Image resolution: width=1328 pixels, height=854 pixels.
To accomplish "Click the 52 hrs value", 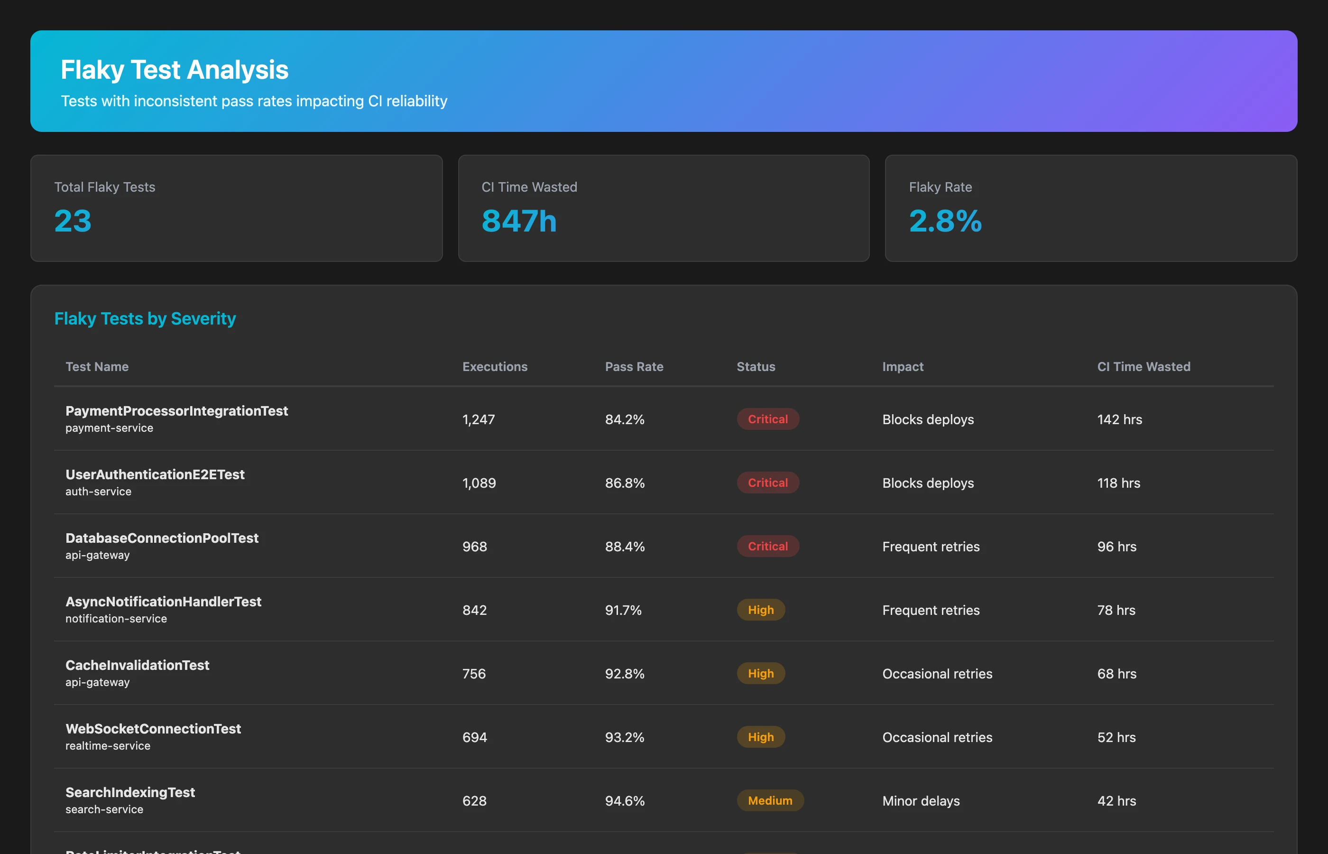I will pyautogui.click(x=1117, y=738).
